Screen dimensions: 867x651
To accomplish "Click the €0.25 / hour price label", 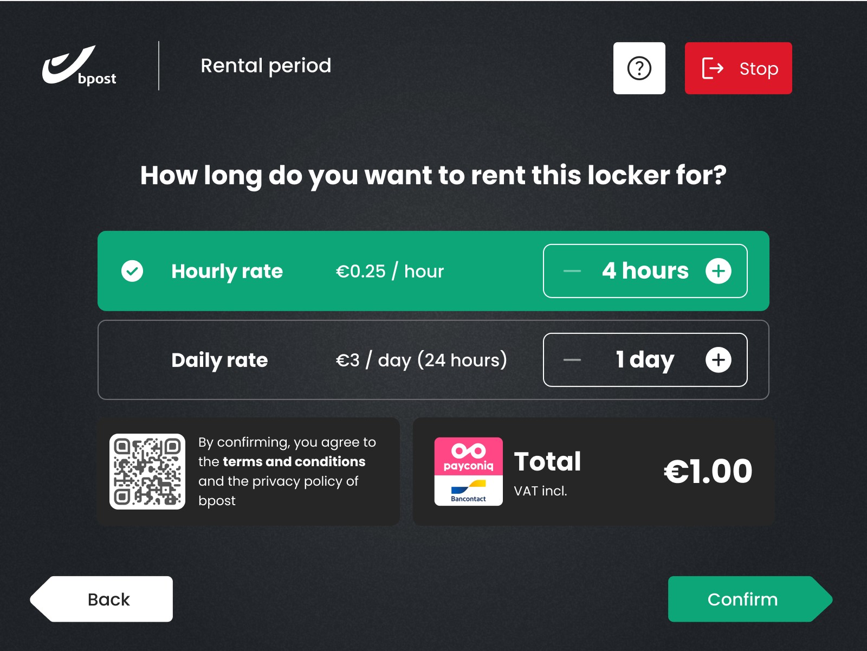I will coord(390,271).
